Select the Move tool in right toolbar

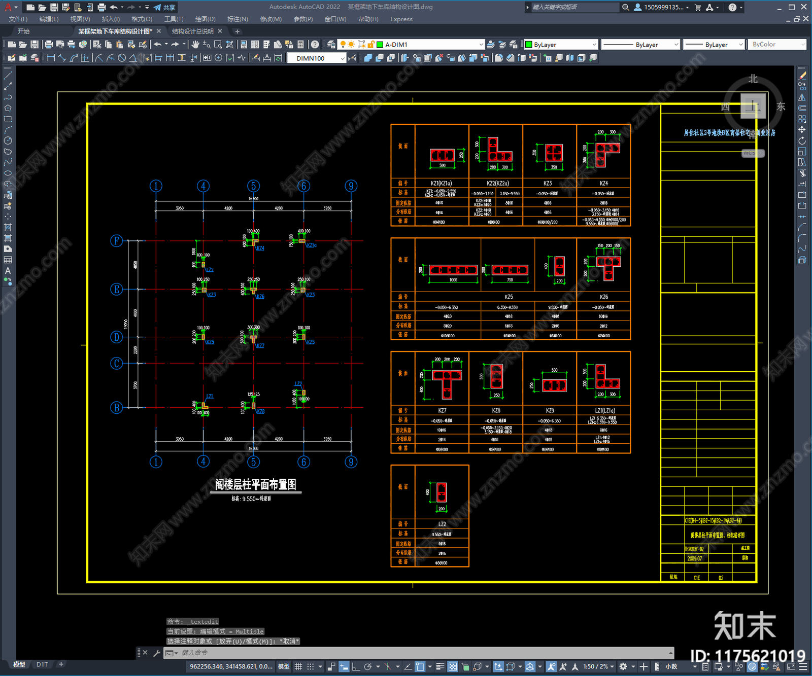pyautogui.click(x=802, y=130)
